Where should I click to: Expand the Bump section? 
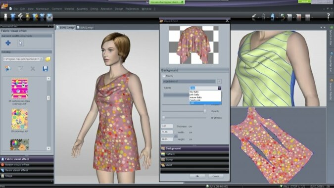[194, 159]
